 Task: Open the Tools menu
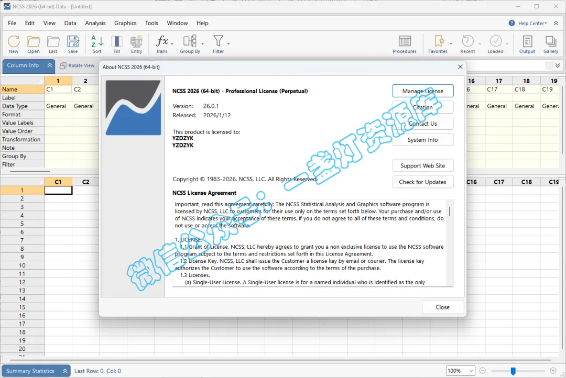click(151, 23)
